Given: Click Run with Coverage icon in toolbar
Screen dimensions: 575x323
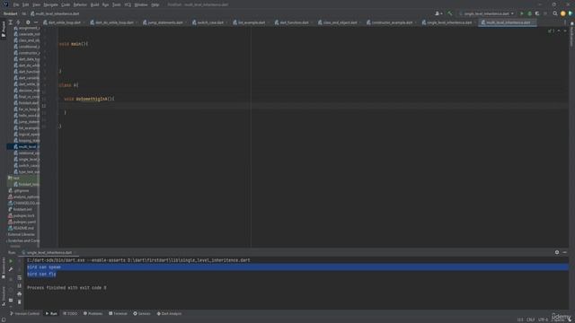Looking at the screenshot, I should pos(537,13).
